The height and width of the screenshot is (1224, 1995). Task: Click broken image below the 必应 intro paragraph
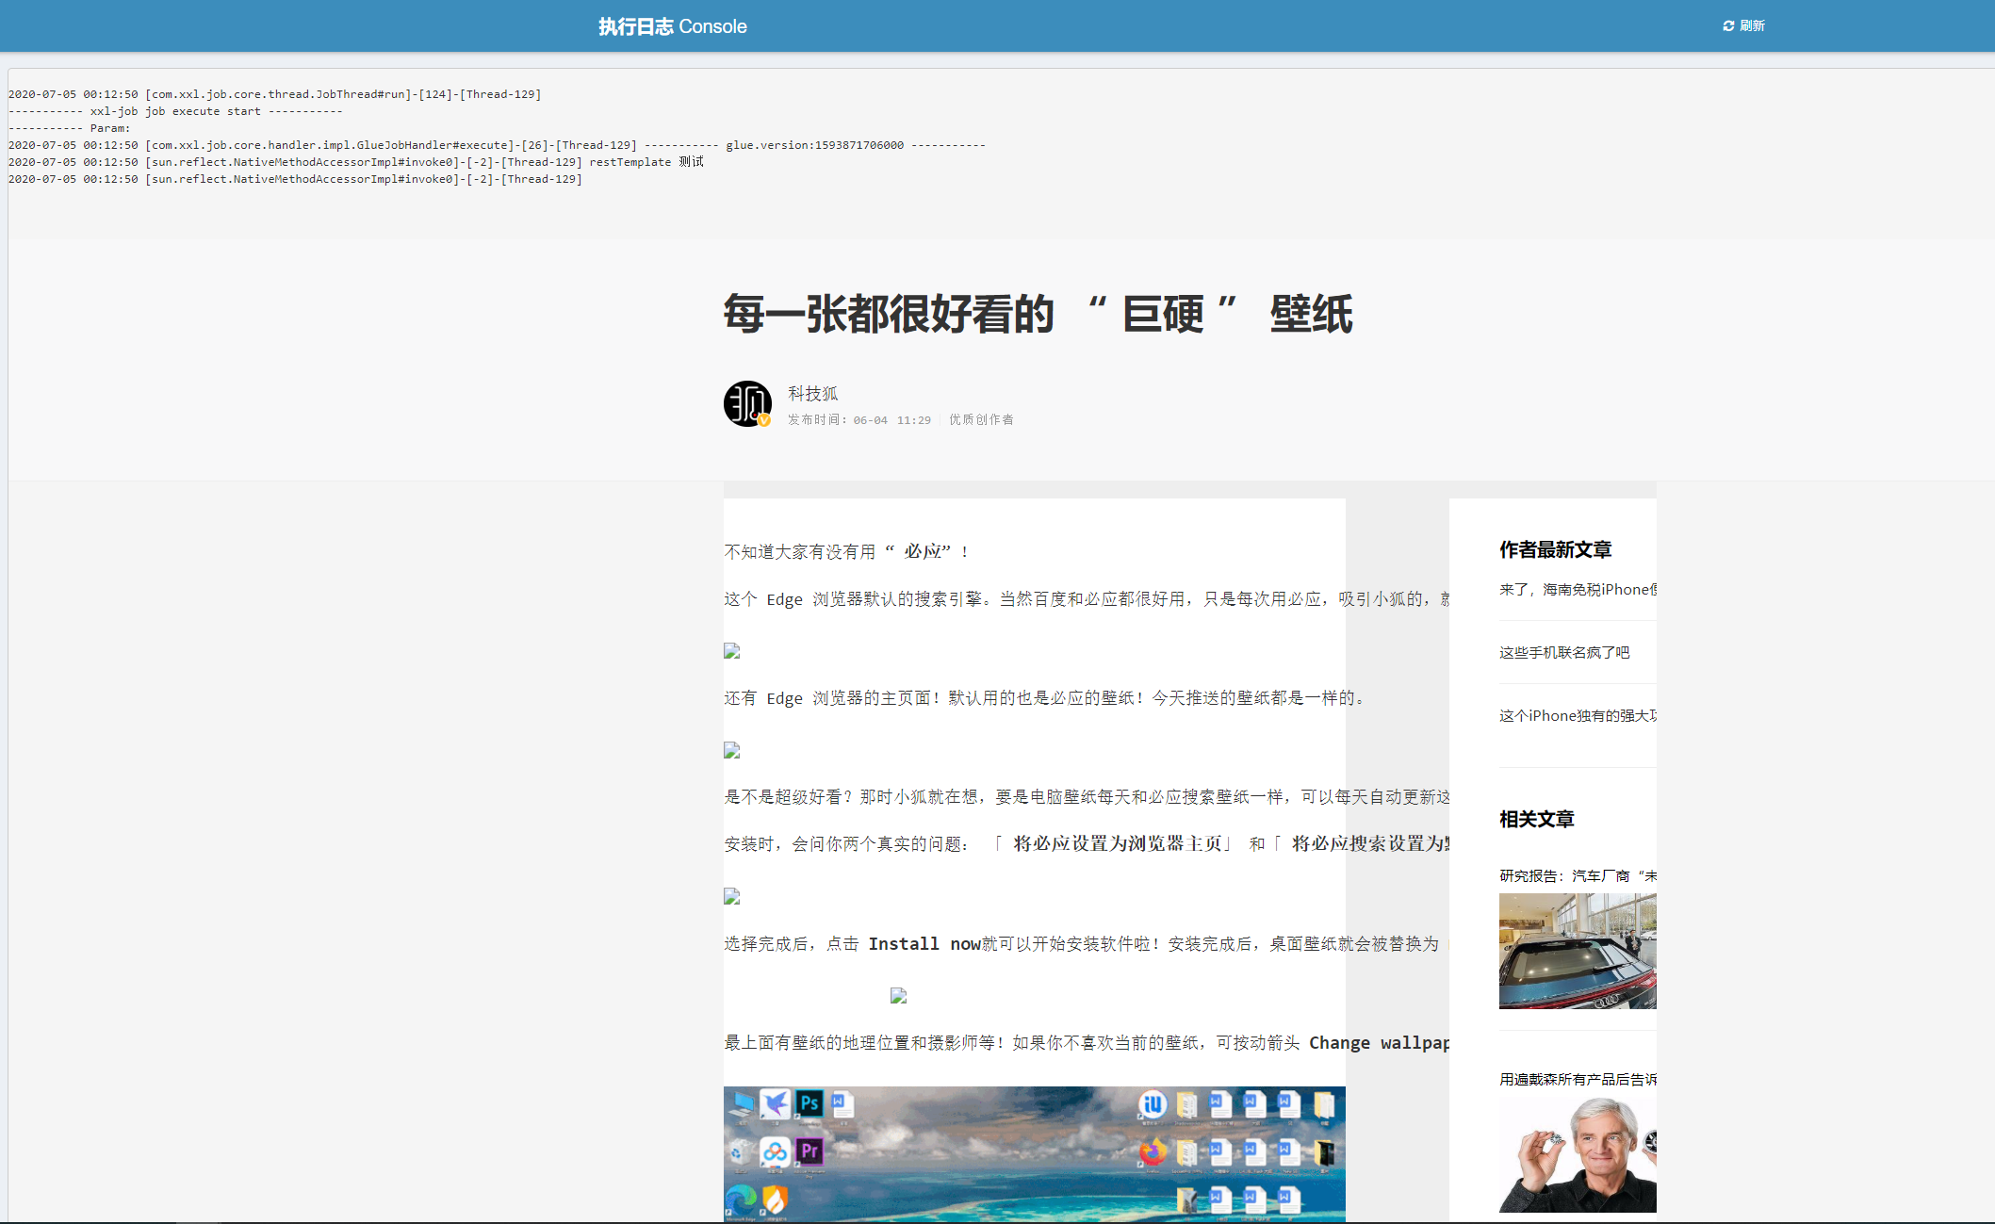coord(731,651)
